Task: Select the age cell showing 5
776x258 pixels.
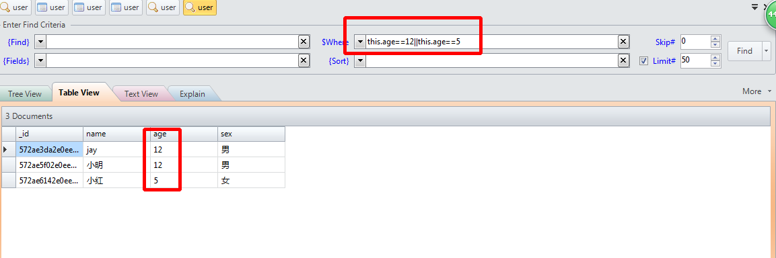Action: click(184, 181)
